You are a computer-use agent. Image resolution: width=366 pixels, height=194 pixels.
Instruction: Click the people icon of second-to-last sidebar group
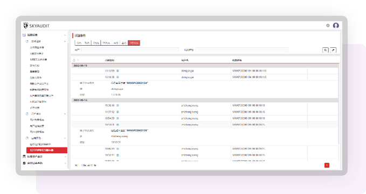(x=24, y=156)
